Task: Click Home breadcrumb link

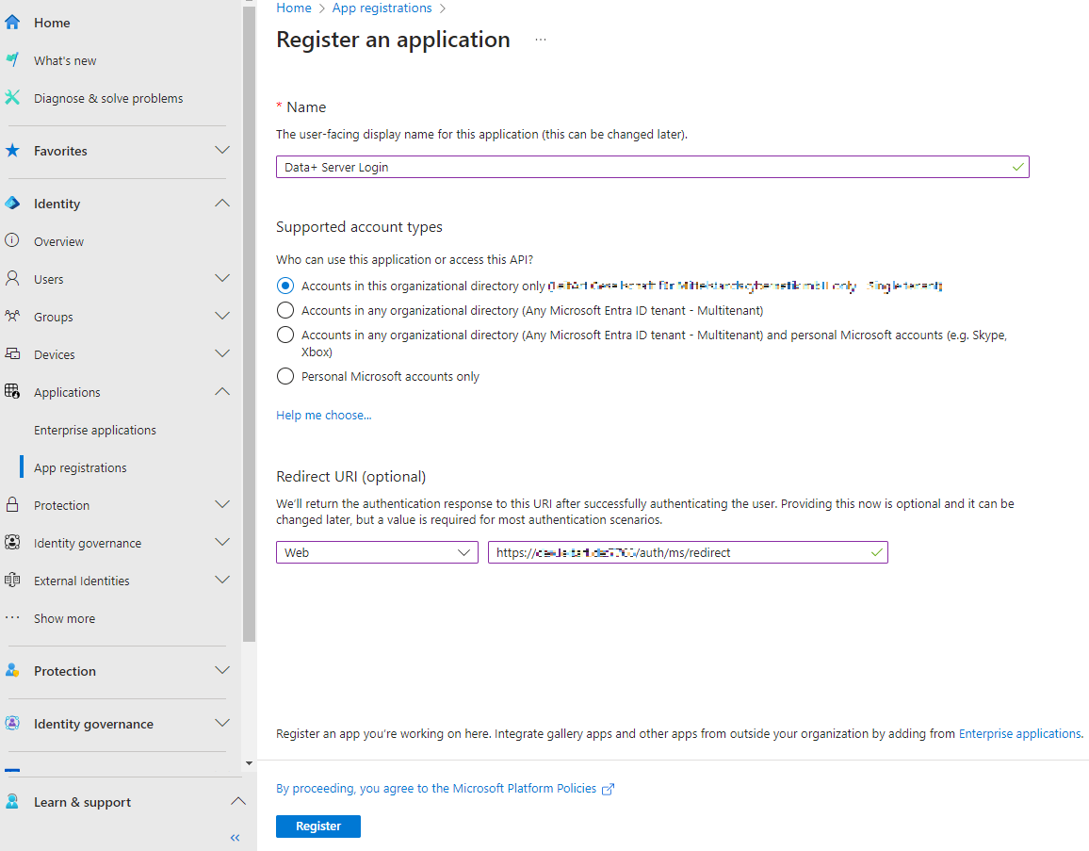Action: [x=294, y=8]
